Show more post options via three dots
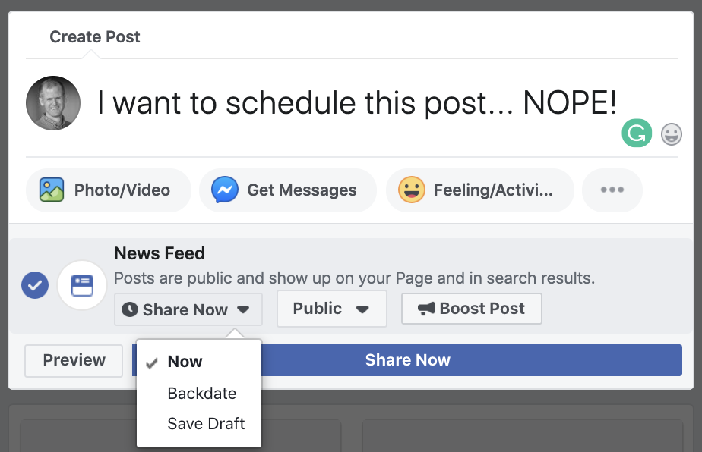Screen dimensions: 702x452 612,190
